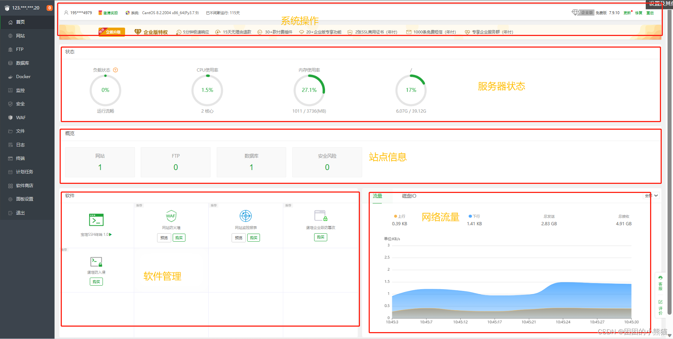The height and width of the screenshot is (339, 673).
Task: Open the 数据库 overview card showing 1
Action: coord(251,162)
